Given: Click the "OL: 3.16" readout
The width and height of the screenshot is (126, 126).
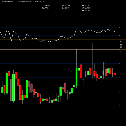Looking at the screenshot, I should 86,11.
